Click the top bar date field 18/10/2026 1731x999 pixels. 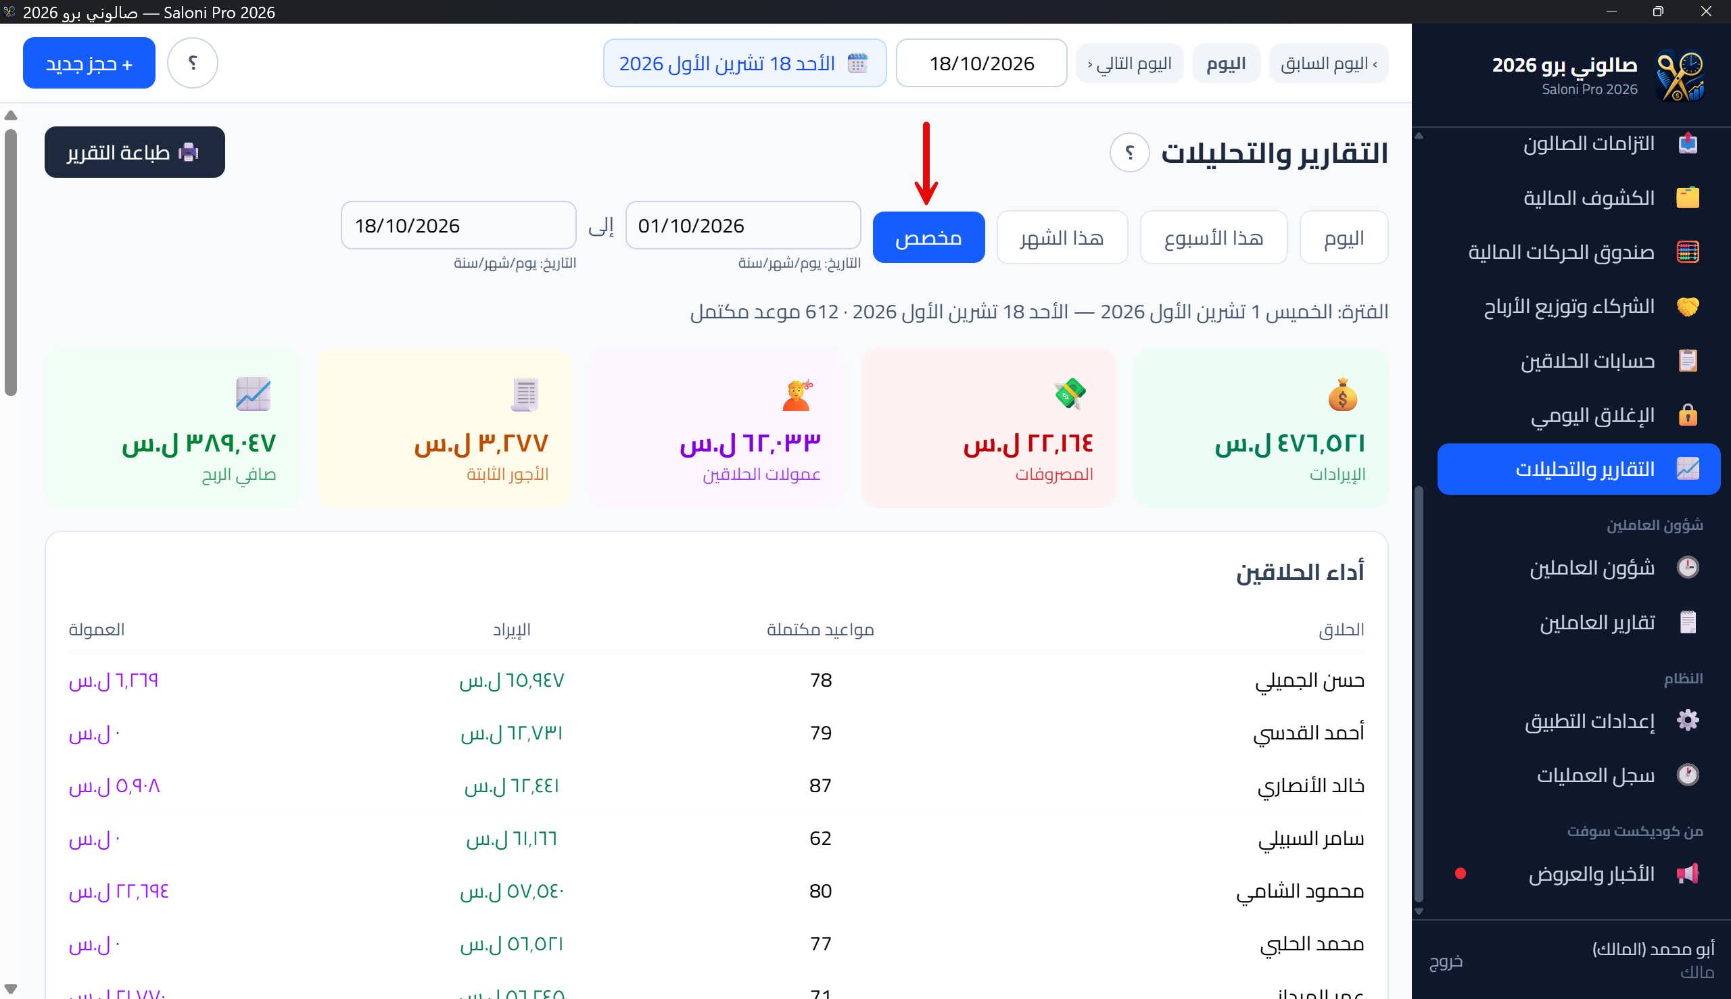[981, 63]
